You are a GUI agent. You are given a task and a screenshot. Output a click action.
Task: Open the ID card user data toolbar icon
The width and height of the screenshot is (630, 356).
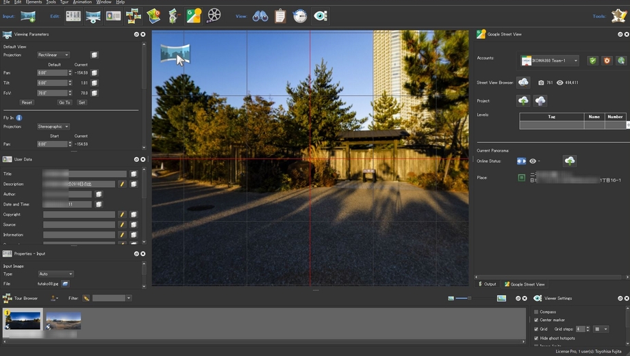click(x=113, y=16)
